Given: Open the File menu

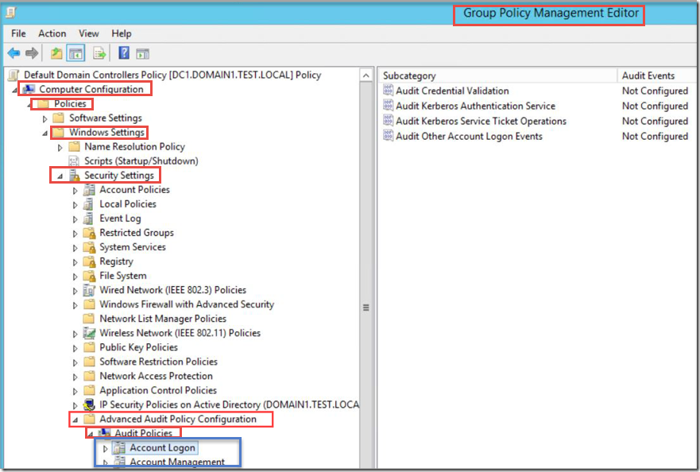Looking at the screenshot, I should (18, 33).
